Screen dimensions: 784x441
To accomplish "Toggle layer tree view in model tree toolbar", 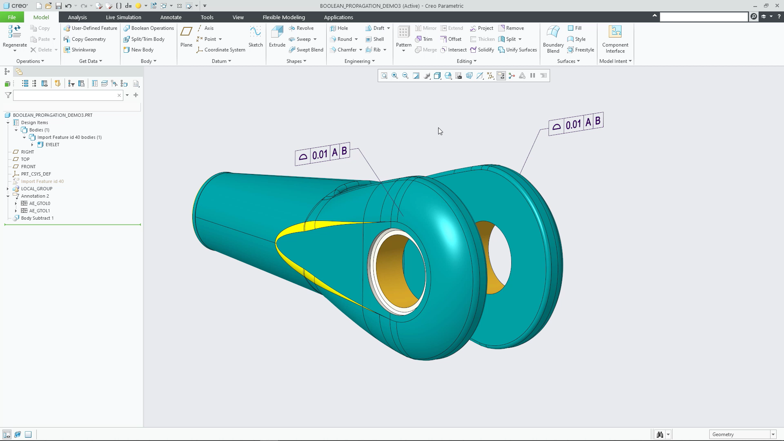I will (x=104, y=84).
